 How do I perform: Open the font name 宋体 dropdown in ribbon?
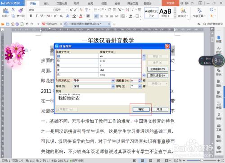coord(53,10)
